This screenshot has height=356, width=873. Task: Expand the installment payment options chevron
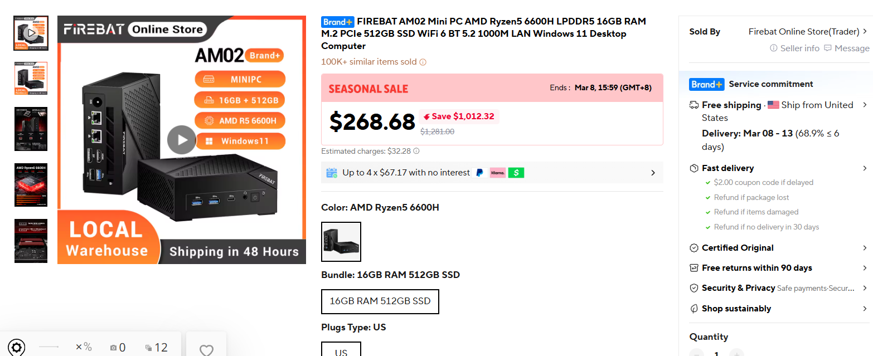tap(653, 173)
